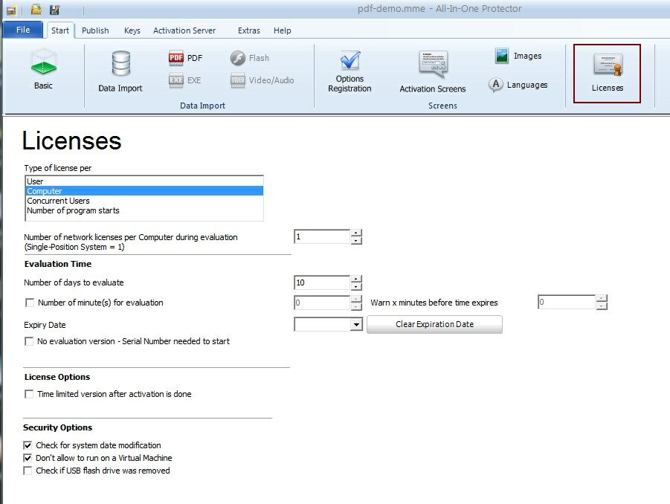Decrease the network licenses per Computer value
This screenshot has width=670, height=504.
(356, 241)
